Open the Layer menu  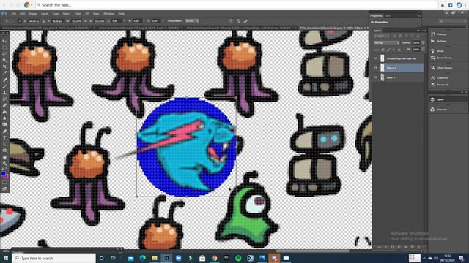coord(45,14)
